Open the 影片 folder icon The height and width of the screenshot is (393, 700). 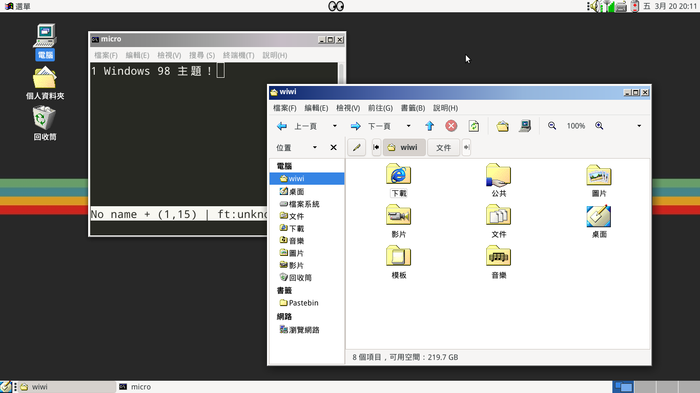tap(399, 215)
